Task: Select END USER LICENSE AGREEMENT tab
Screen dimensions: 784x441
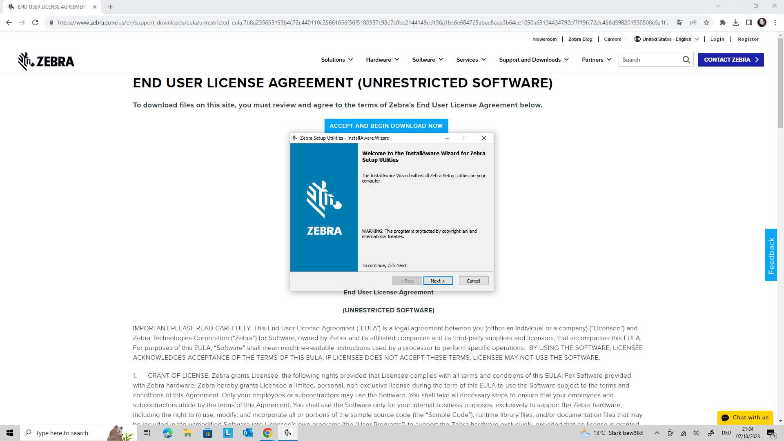Action: coord(52,7)
